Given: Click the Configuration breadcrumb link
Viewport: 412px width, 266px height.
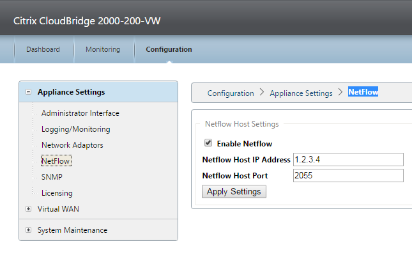Looking at the screenshot, I should [x=231, y=93].
